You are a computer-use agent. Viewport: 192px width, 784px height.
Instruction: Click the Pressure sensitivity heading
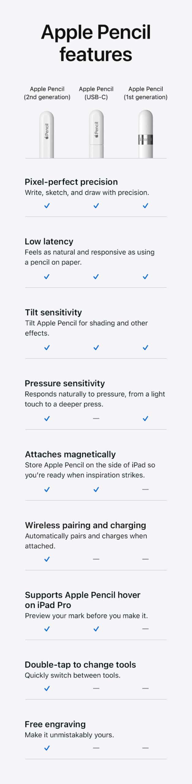[65, 383]
